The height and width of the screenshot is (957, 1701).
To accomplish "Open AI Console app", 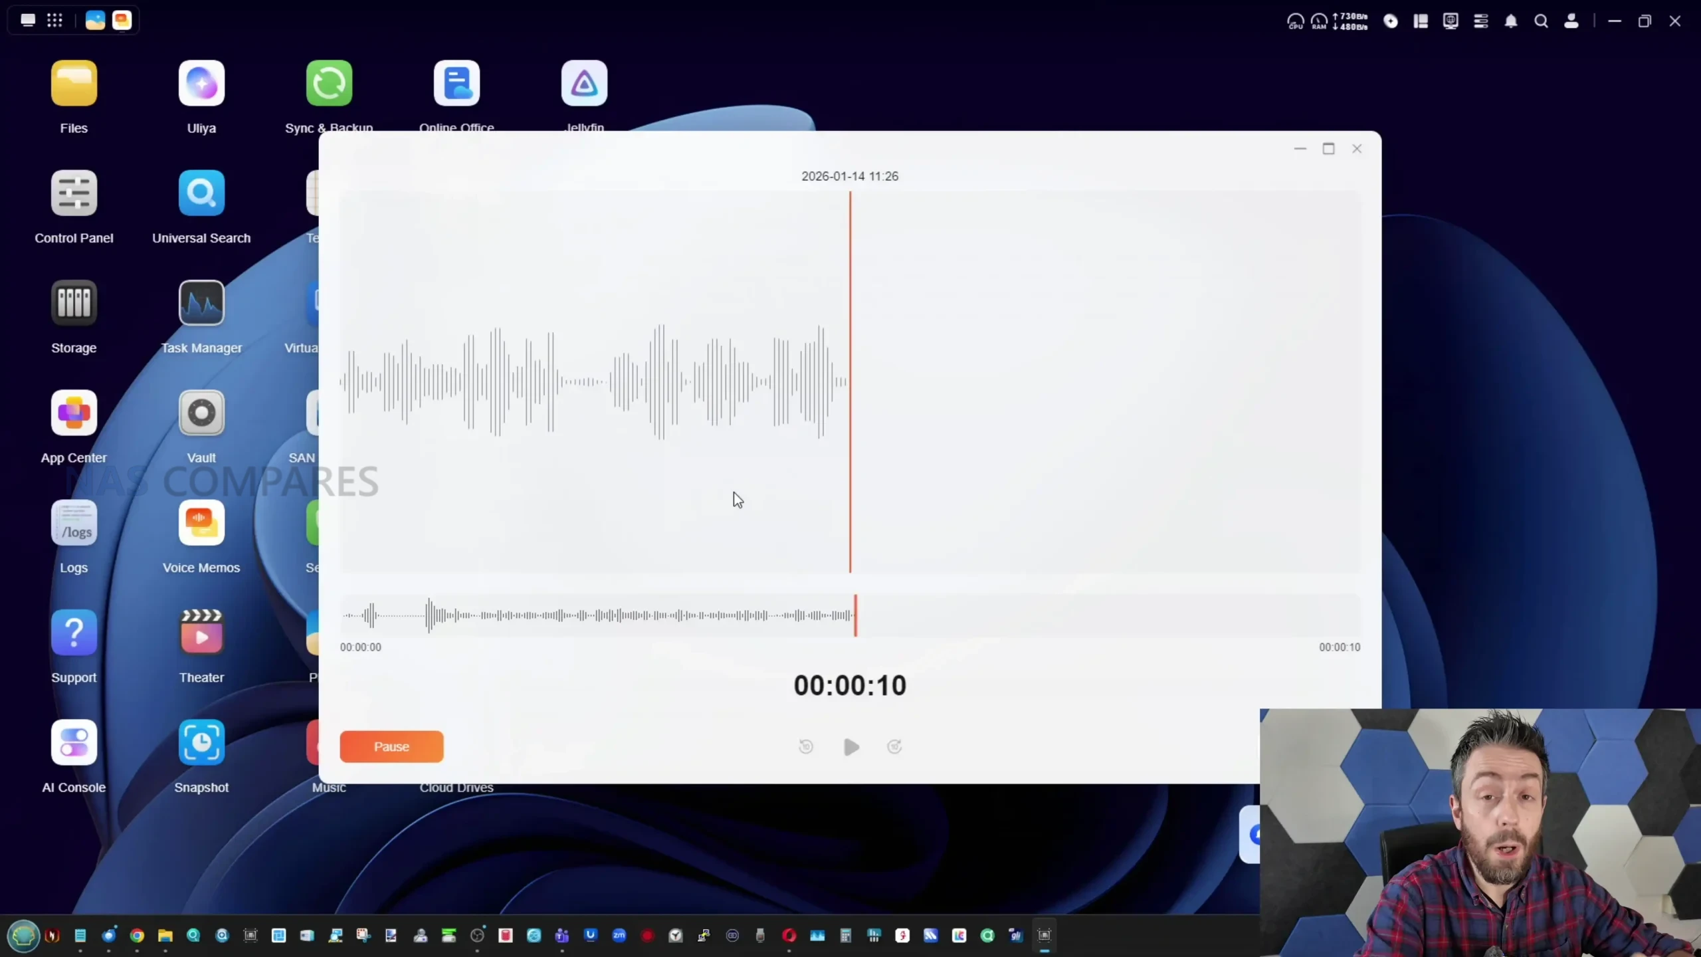I will (x=74, y=742).
